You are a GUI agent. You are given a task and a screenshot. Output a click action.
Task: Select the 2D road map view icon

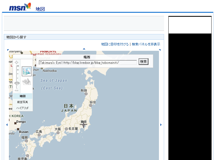click(x=27, y=71)
